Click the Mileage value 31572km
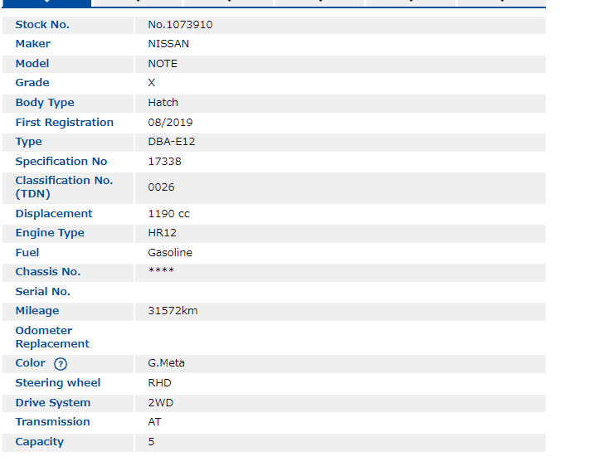608x471 pixels. [x=173, y=311]
